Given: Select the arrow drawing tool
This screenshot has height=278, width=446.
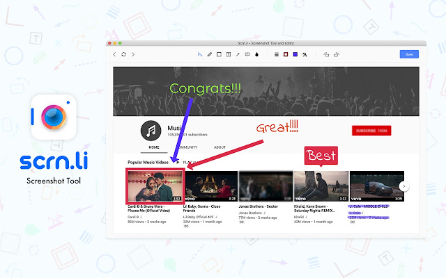Looking at the screenshot, I should point(238,54).
